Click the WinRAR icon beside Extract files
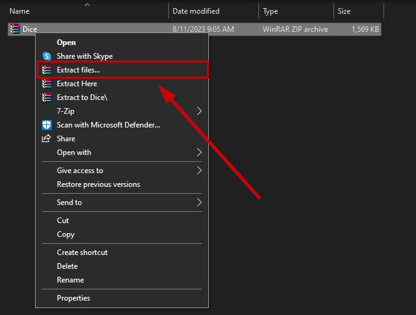416x315 pixels. click(x=46, y=70)
